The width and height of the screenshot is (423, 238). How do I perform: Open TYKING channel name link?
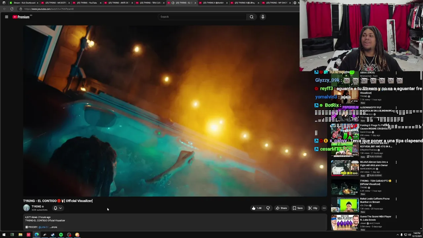coord(36,207)
